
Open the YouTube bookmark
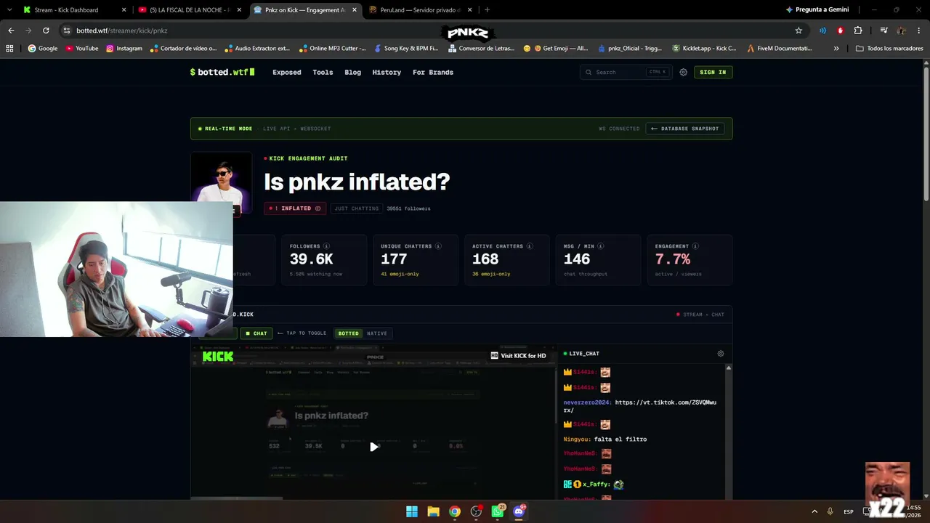pyautogui.click(x=82, y=49)
